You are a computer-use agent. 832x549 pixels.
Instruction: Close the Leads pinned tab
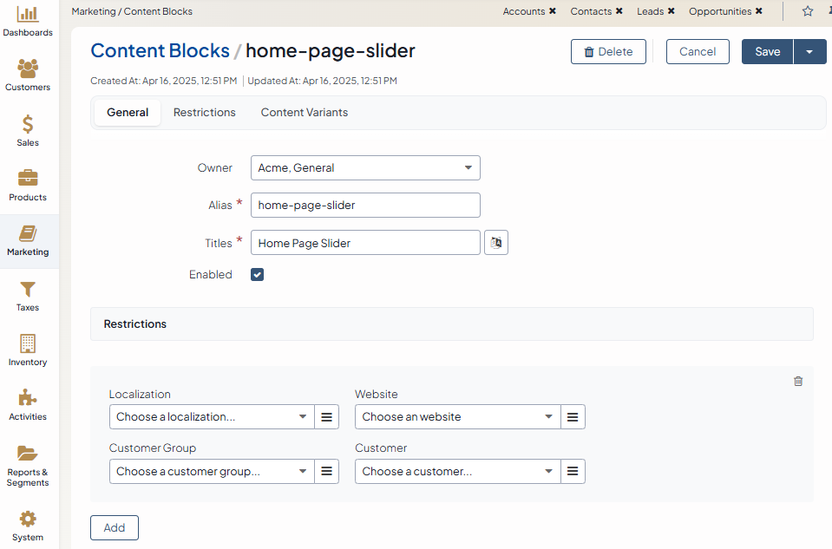coord(671,11)
